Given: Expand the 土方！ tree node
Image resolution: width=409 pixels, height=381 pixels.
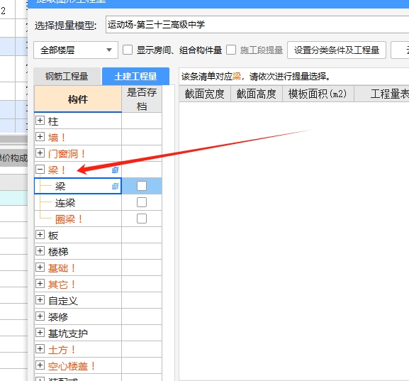Looking at the screenshot, I should pyautogui.click(x=40, y=349).
